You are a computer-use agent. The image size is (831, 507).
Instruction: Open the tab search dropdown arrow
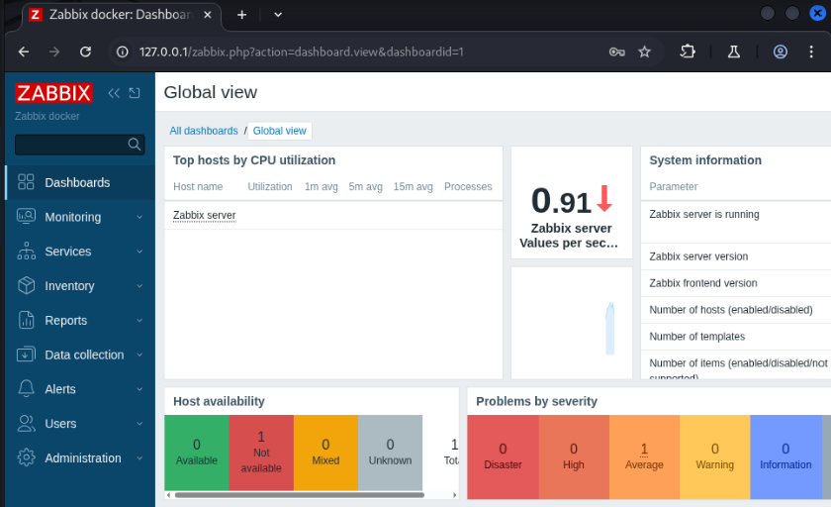pyautogui.click(x=278, y=15)
